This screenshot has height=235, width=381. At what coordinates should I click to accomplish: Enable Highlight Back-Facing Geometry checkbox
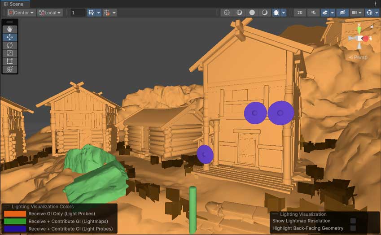[x=353, y=228]
